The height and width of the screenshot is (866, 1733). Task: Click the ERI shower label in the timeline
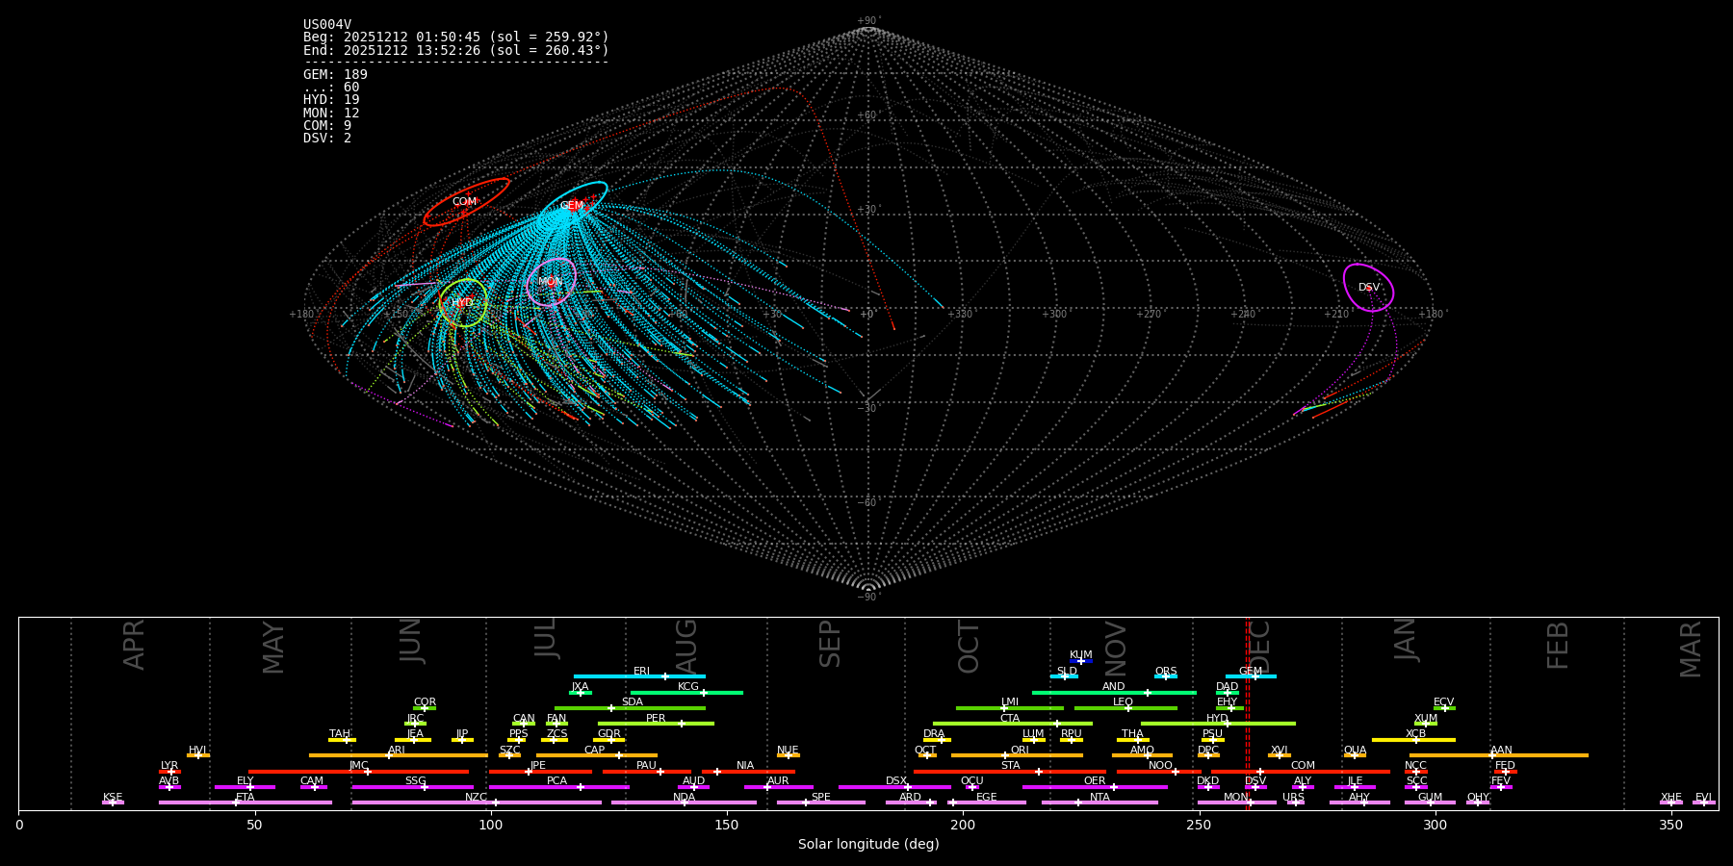click(641, 672)
